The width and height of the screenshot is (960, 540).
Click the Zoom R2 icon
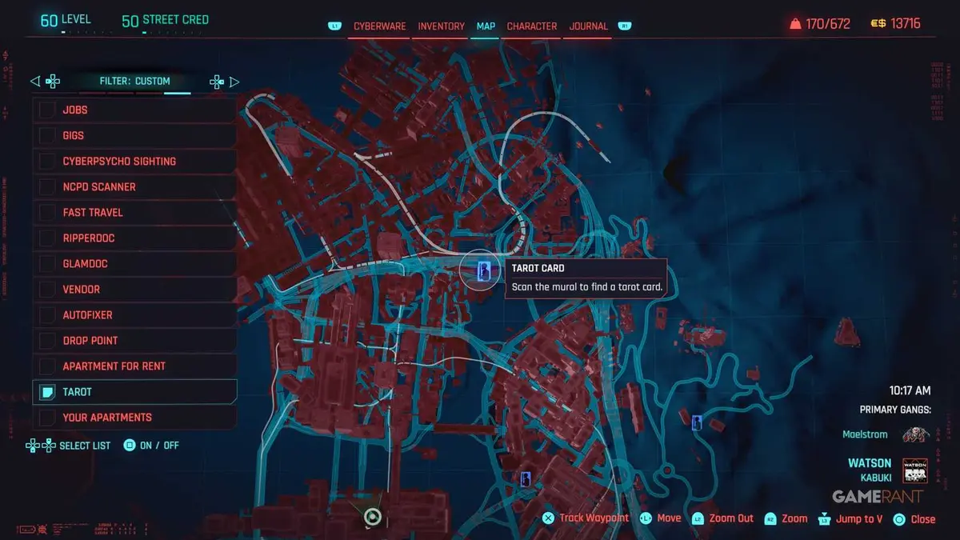pyautogui.click(x=770, y=518)
